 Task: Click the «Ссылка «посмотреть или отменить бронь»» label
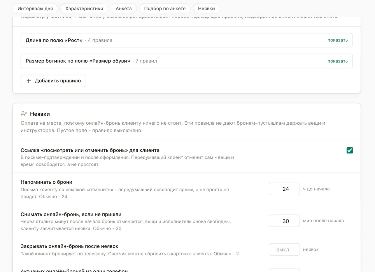(90, 150)
